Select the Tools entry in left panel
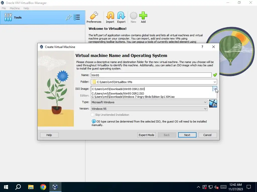257x192 pixels. [x=43, y=17]
